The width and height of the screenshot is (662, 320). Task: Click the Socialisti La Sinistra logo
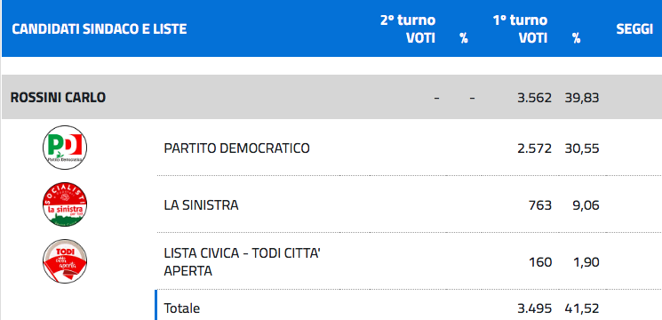pyautogui.click(x=65, y=204)
